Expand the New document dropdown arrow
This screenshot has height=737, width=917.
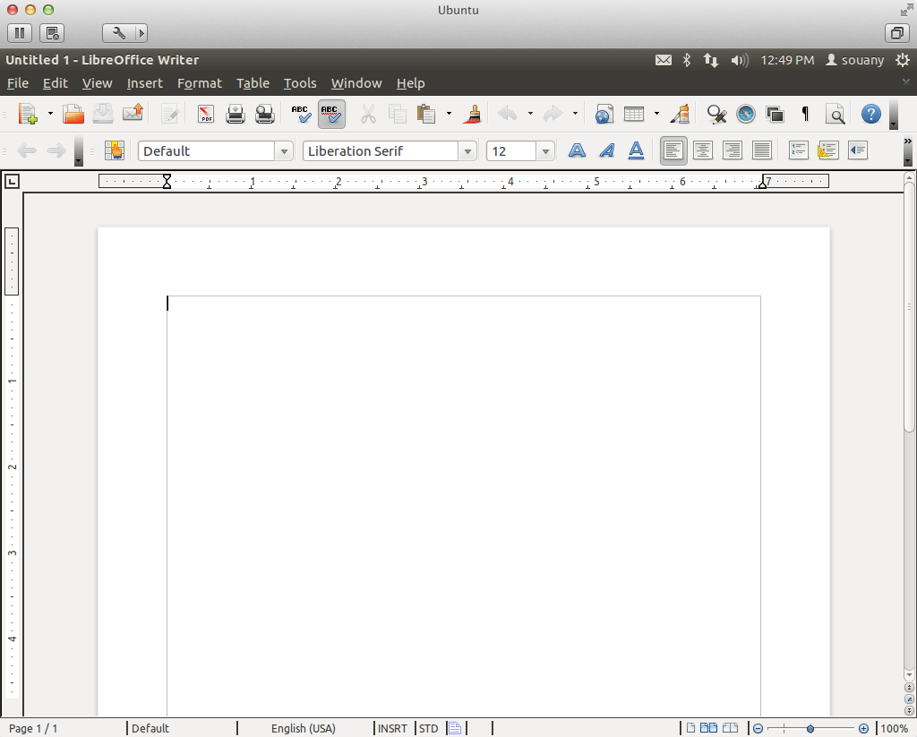(x=50, y=114)
